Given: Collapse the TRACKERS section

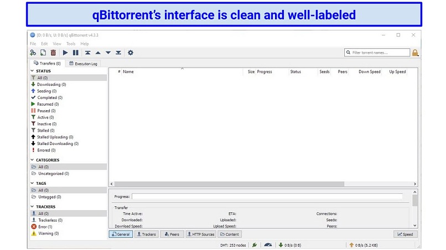Looking at the screenshot, I should click(x=32, y=206).
